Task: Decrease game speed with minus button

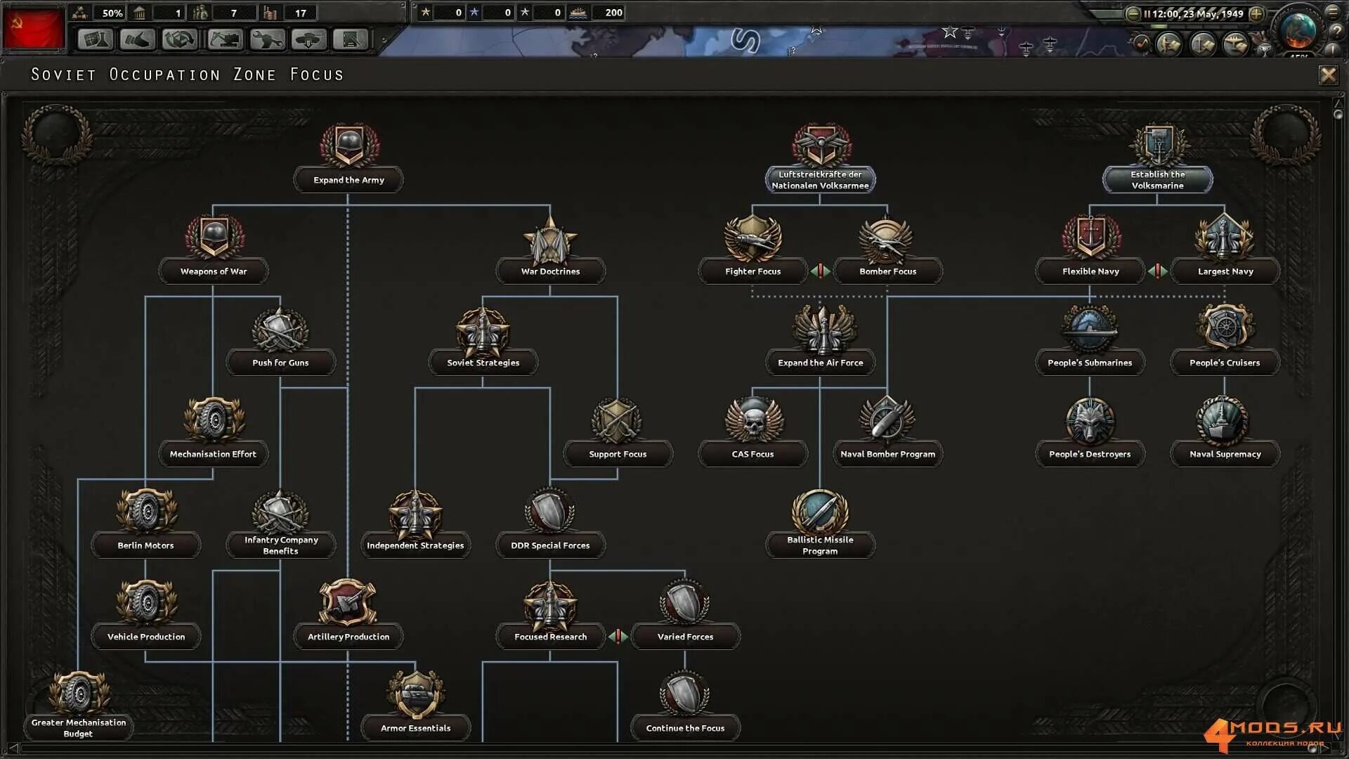Action: click(x=1133, y=13)
